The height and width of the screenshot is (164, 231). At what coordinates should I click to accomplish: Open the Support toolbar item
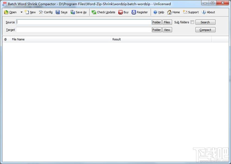click(191, 12)
